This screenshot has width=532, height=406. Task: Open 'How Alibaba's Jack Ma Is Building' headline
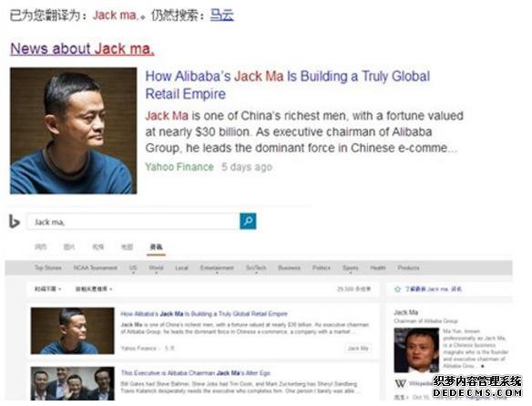pos(287,85)
